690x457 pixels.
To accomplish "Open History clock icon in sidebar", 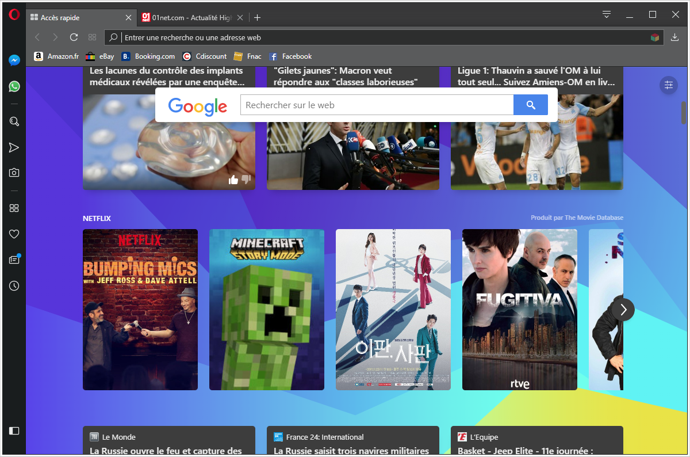I will [x=14, y=285].
